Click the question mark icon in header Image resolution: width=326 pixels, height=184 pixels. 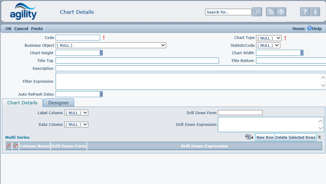(x=305, y=12)
